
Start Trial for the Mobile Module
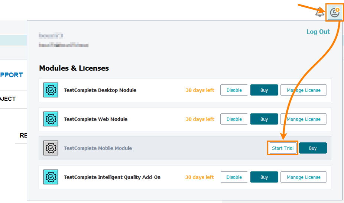click(283, 148)
